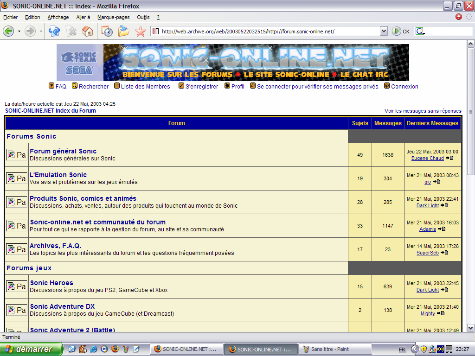Open the Marque-pages menu
The width and height of the screenshot is (475, 356).
pos(114,17)
